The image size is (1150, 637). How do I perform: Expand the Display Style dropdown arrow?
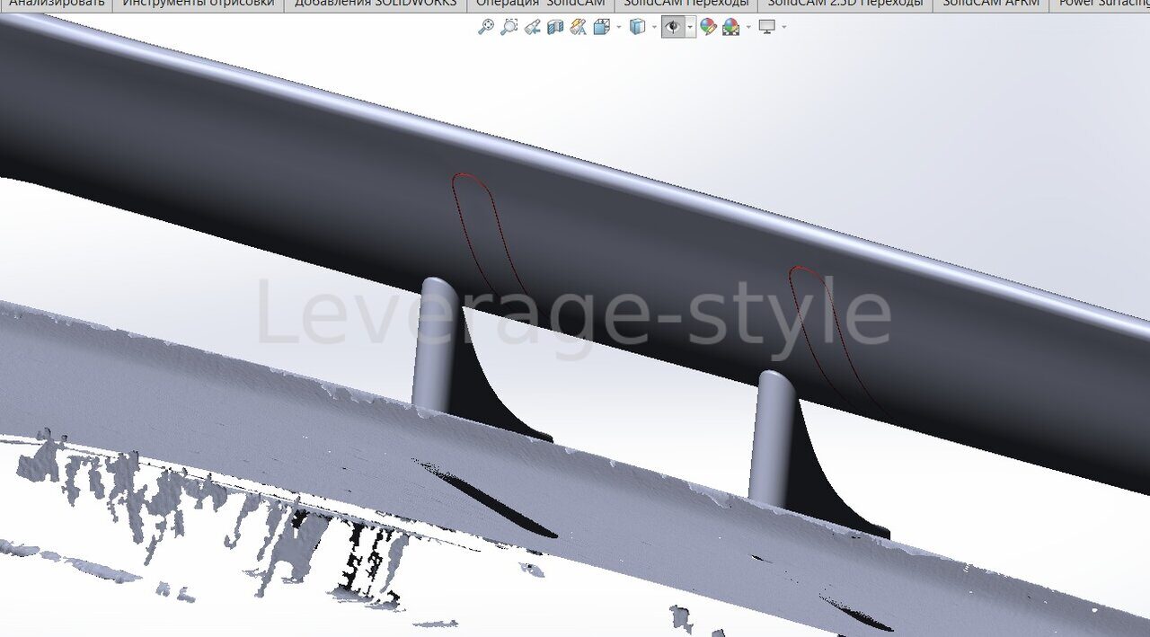(654, 28)
